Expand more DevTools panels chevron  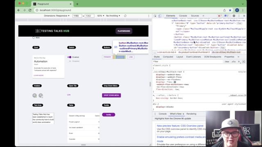tap(203, 16)
